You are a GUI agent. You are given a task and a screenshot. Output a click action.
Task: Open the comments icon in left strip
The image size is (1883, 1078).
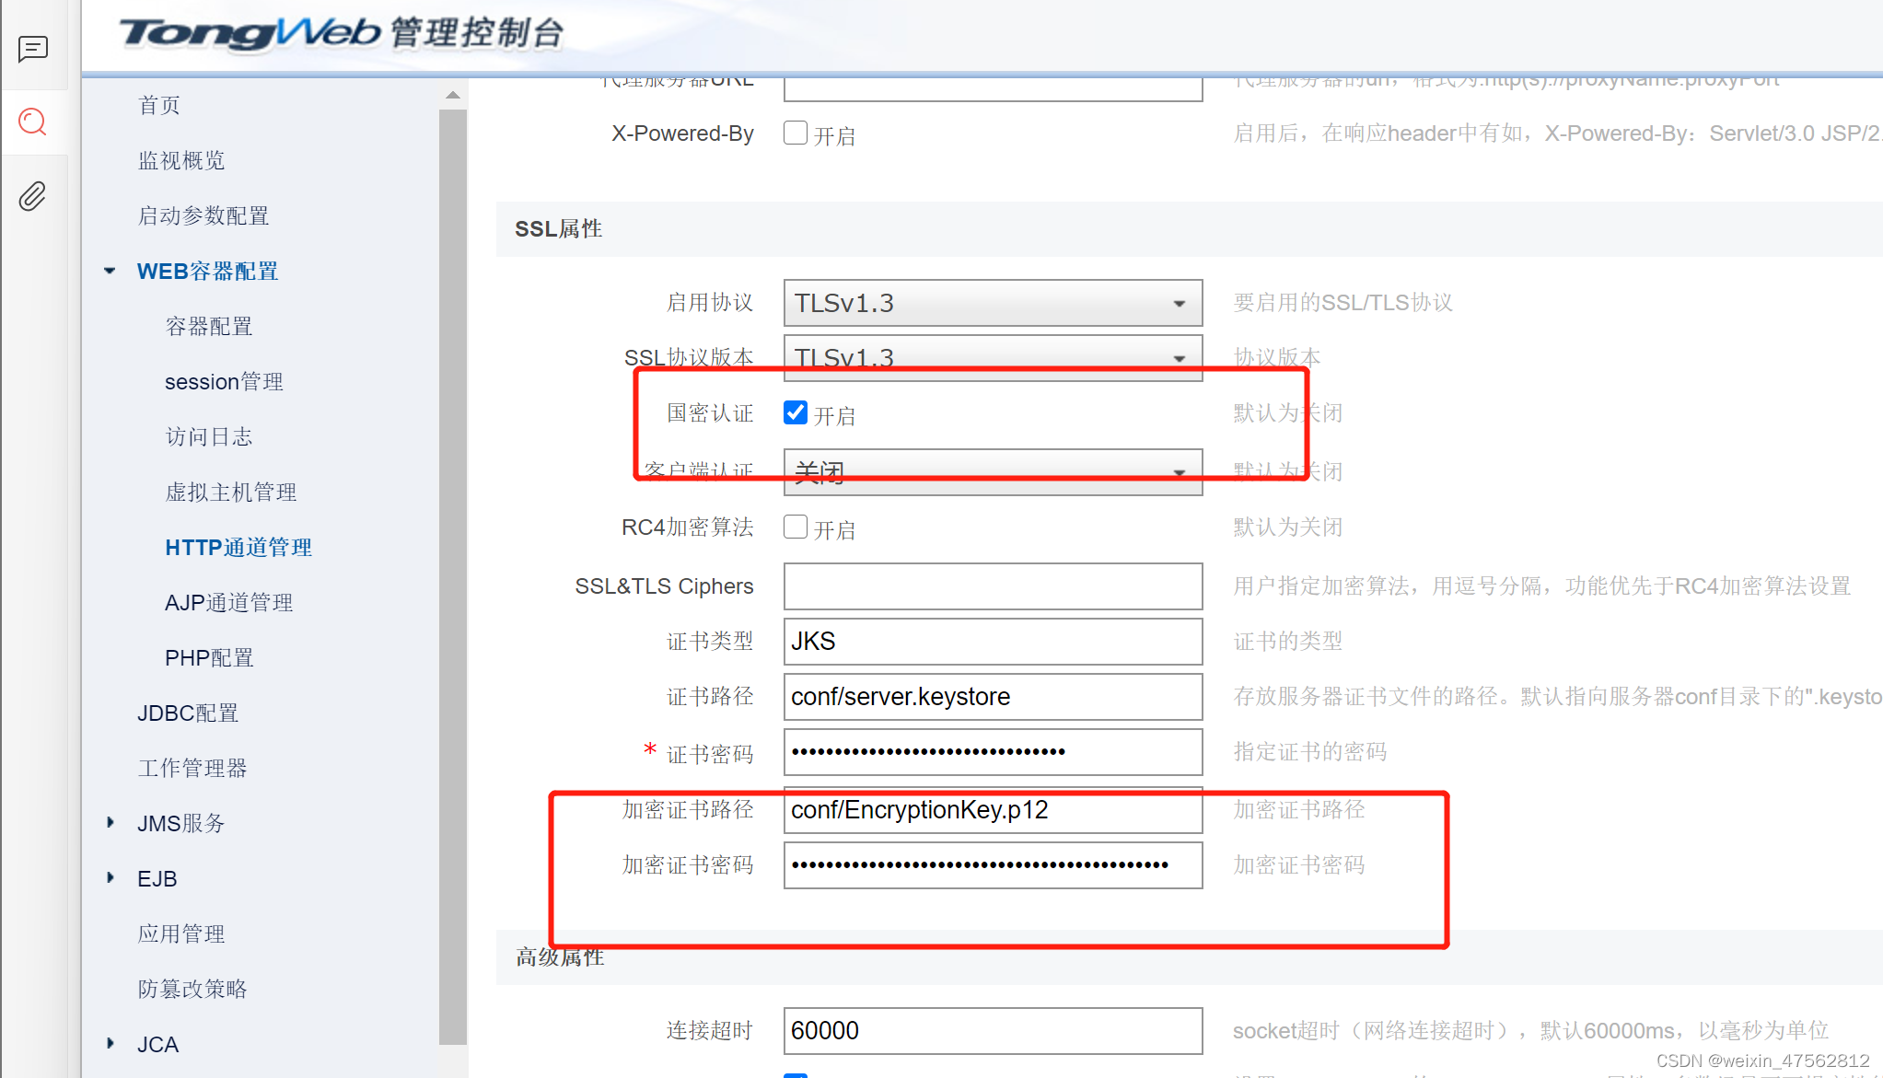coord(33,48)
